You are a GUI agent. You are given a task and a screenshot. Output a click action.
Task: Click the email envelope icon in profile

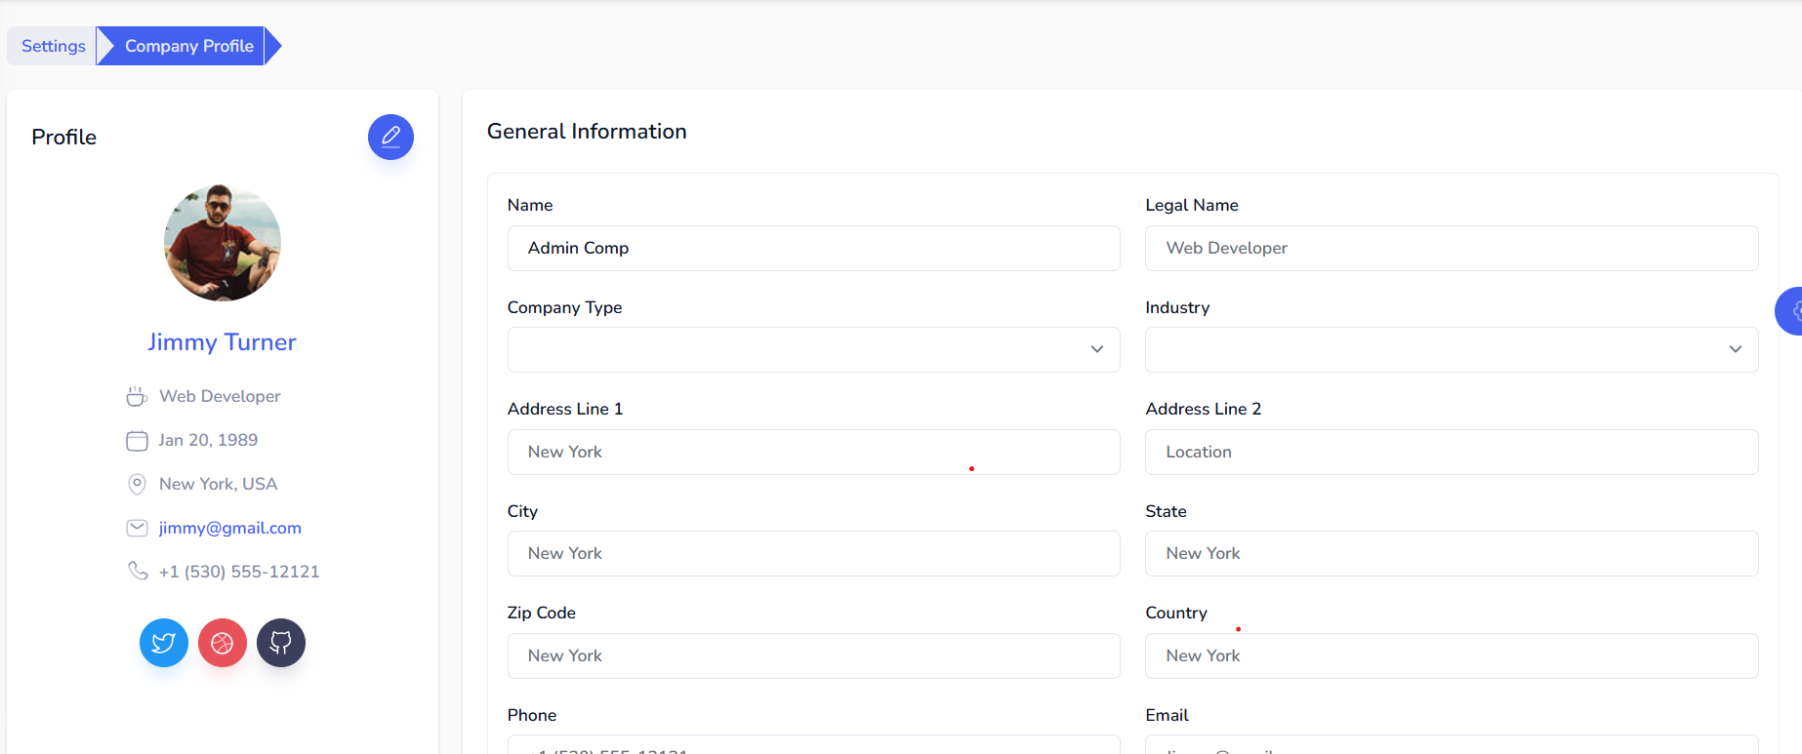pos(137,528)
